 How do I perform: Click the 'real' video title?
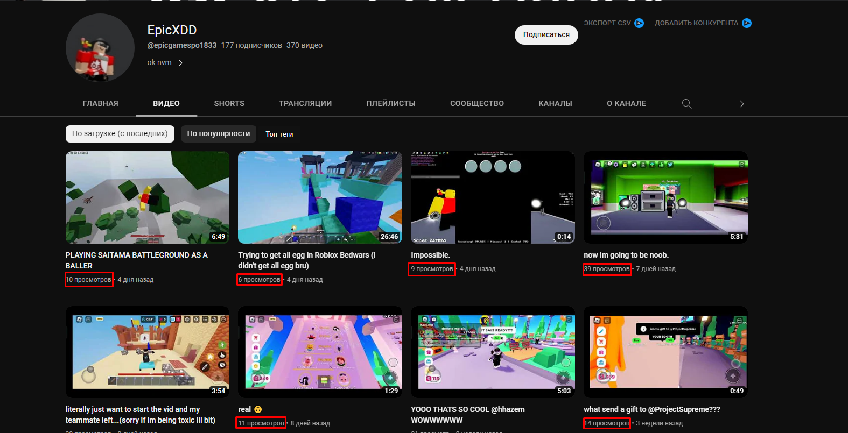click(x=244, y=409)
